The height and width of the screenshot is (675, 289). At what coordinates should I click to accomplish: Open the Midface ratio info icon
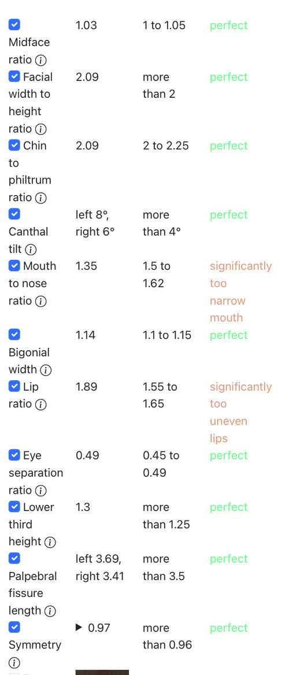(40, 60)
